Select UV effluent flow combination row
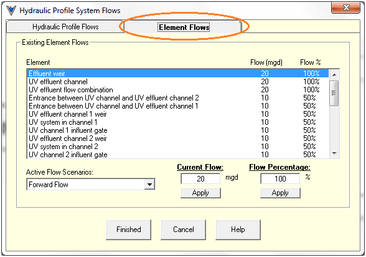The image size is (366, 257). (x=178, y=90)
